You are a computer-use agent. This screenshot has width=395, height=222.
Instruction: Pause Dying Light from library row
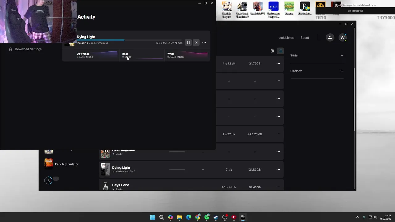tap(114, 171)
